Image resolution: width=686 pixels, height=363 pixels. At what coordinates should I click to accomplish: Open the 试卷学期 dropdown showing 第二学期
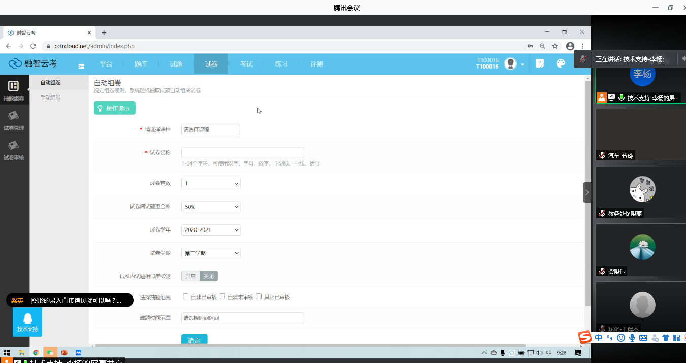pos(211,253)
